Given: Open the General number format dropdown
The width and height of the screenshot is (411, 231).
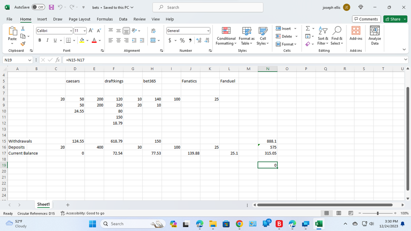Looking at the screenshot, I should (x=208, y=31).
